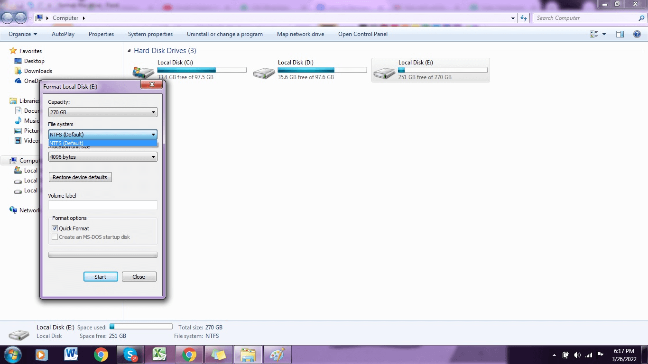Open Sticky Notes taskbar icon

point(218,355)
